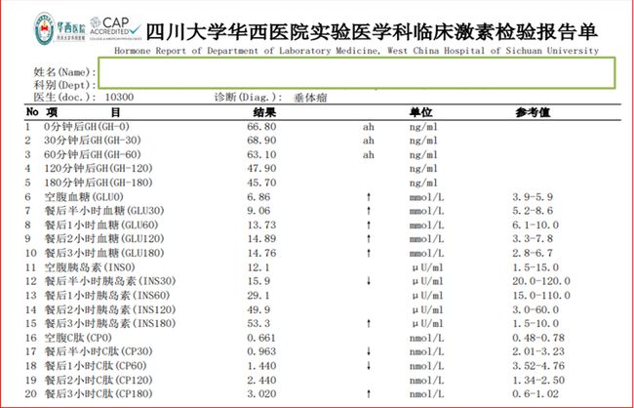Click the up arrow for fasting glucose GLU0
Screen dimensions: 634x408
tap(369, 197)
